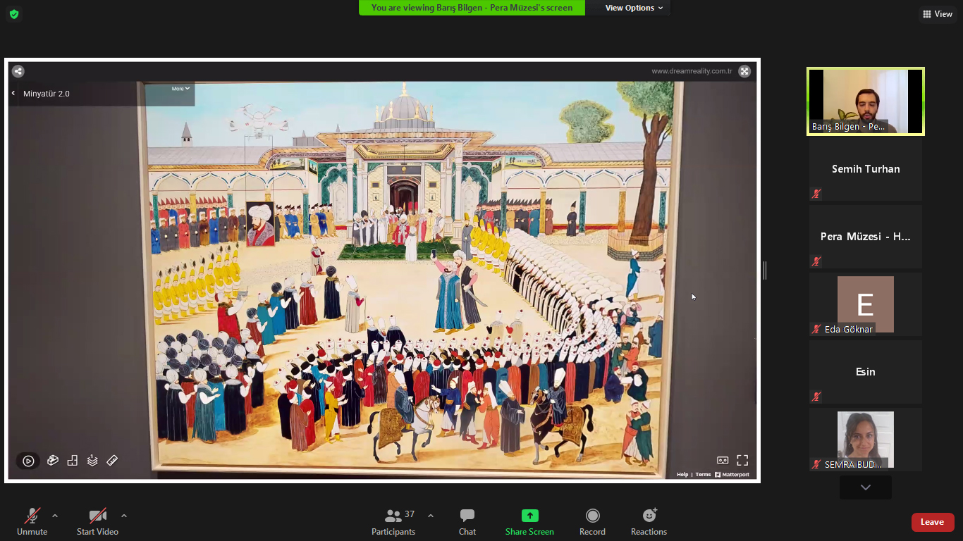Open the dollhouse view

pyautogui.click(x=52, y=461)
